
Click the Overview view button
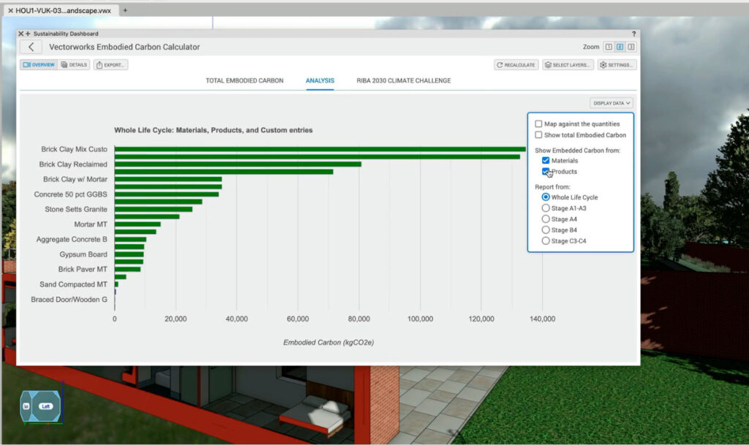(39, 65)
